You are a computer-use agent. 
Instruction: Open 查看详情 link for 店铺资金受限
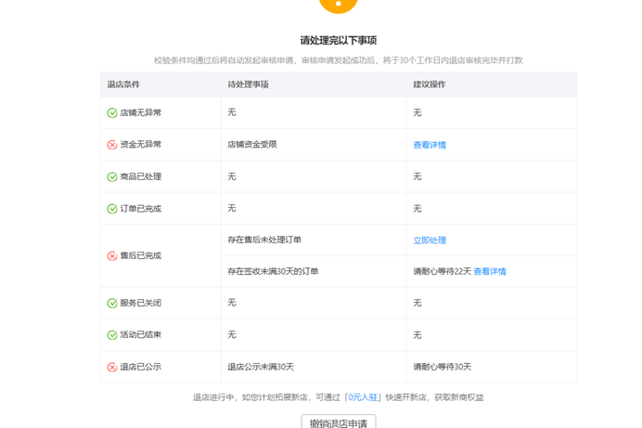pos(430,145)
